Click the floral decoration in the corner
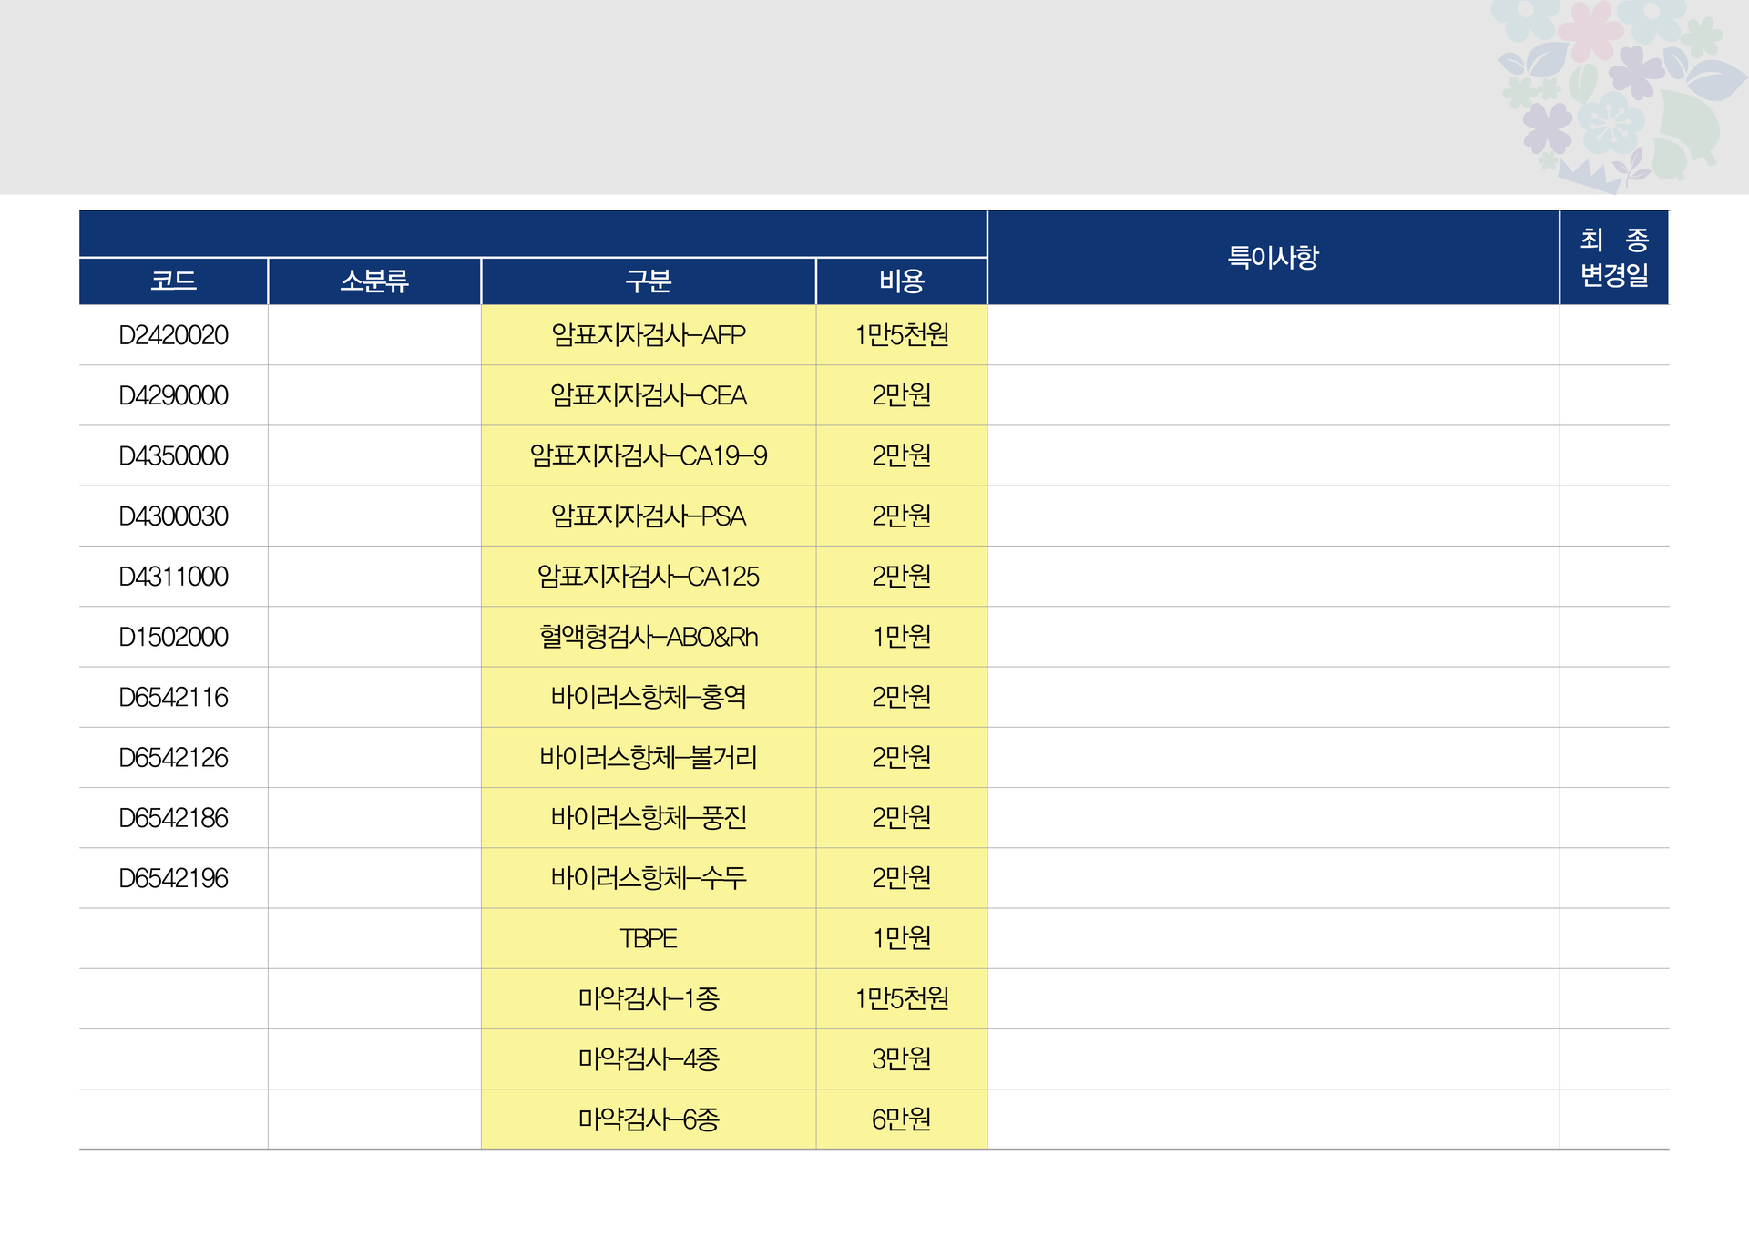This screenshot has height=1237, width=1749. click(x=1621, y=91)
